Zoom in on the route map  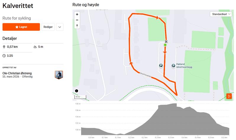77,14
